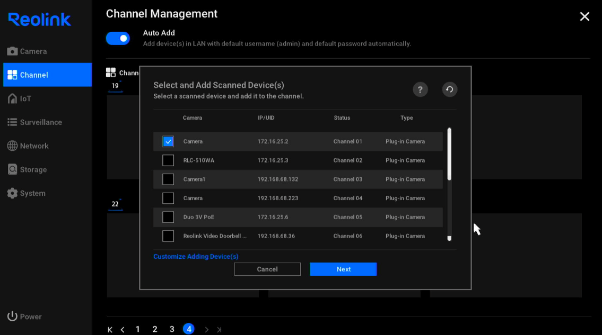Image resolution: width=602 pixels, height=335 pixels.
Task: Open the IoT section
Action: [19, 98]
